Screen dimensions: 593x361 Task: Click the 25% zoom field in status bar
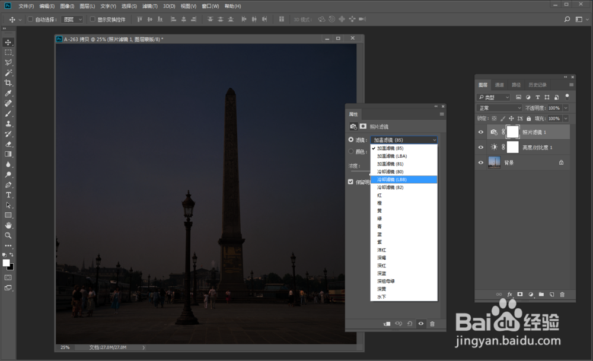point(65,347)
